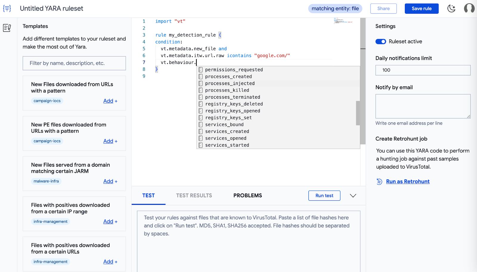Add Files with positives from IP range template

tap(110, 222)
